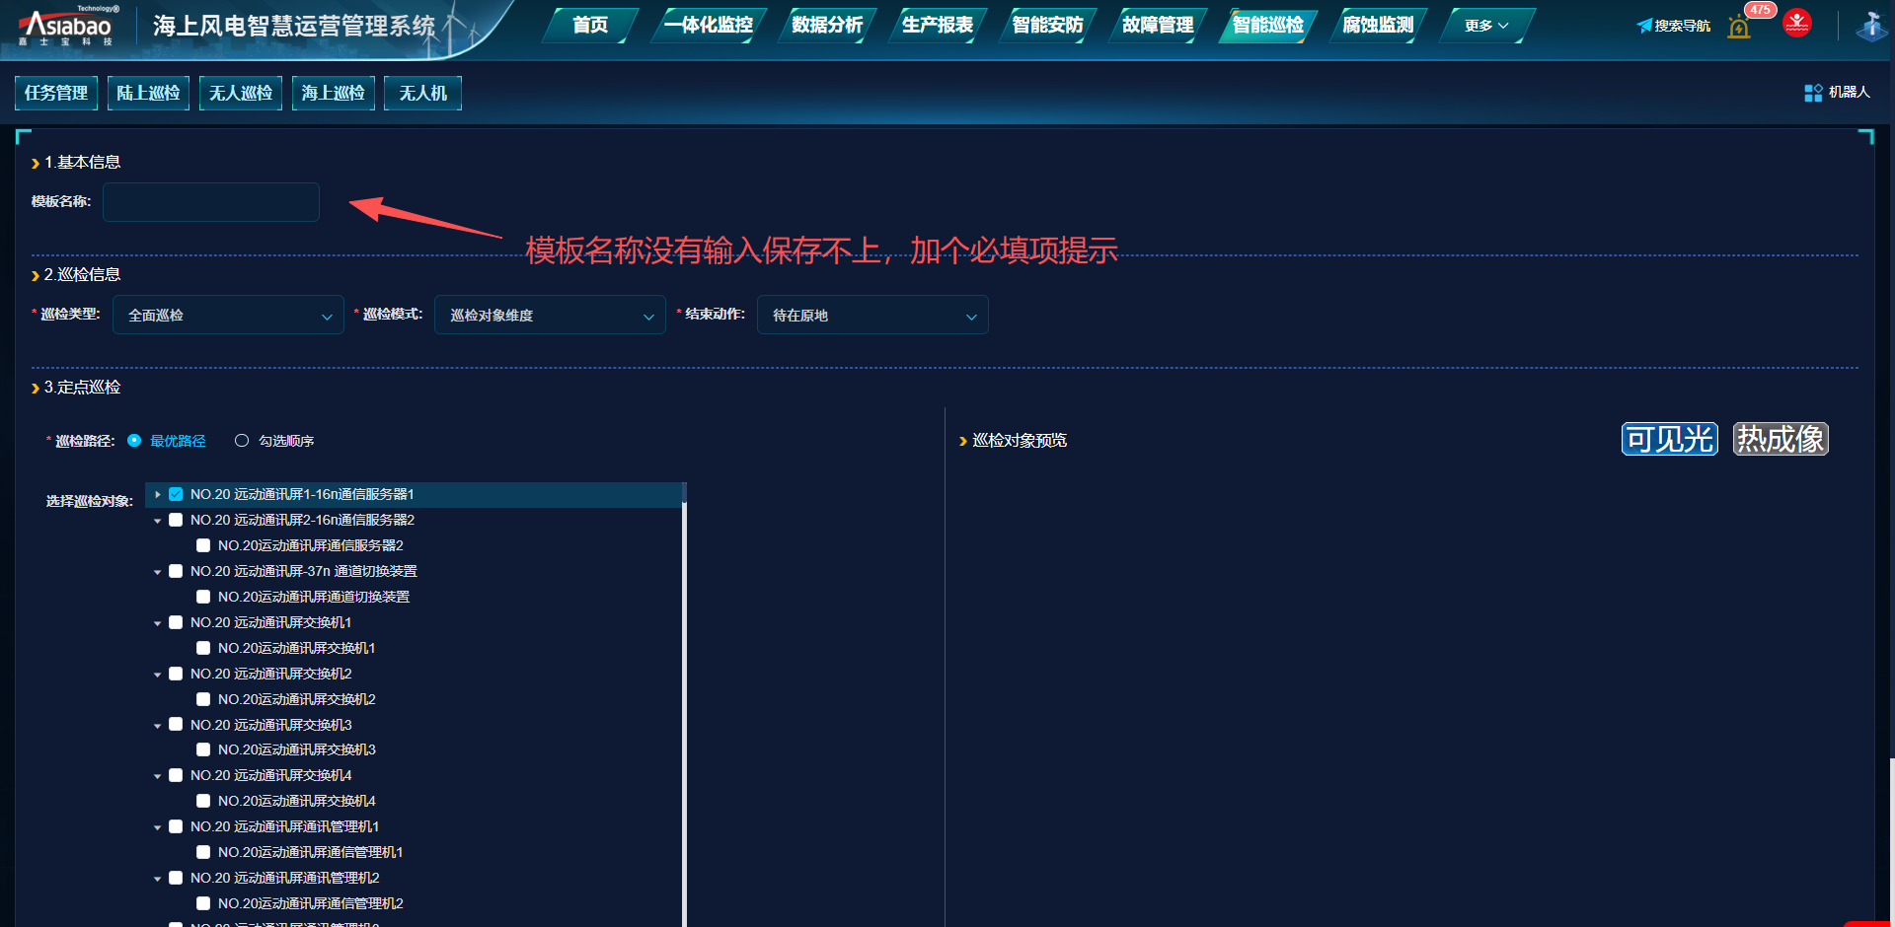The image size is (1895, 927).
Task: Click the 热成像 thermal imaging icon button
Action: click(x=1781, y=439)
